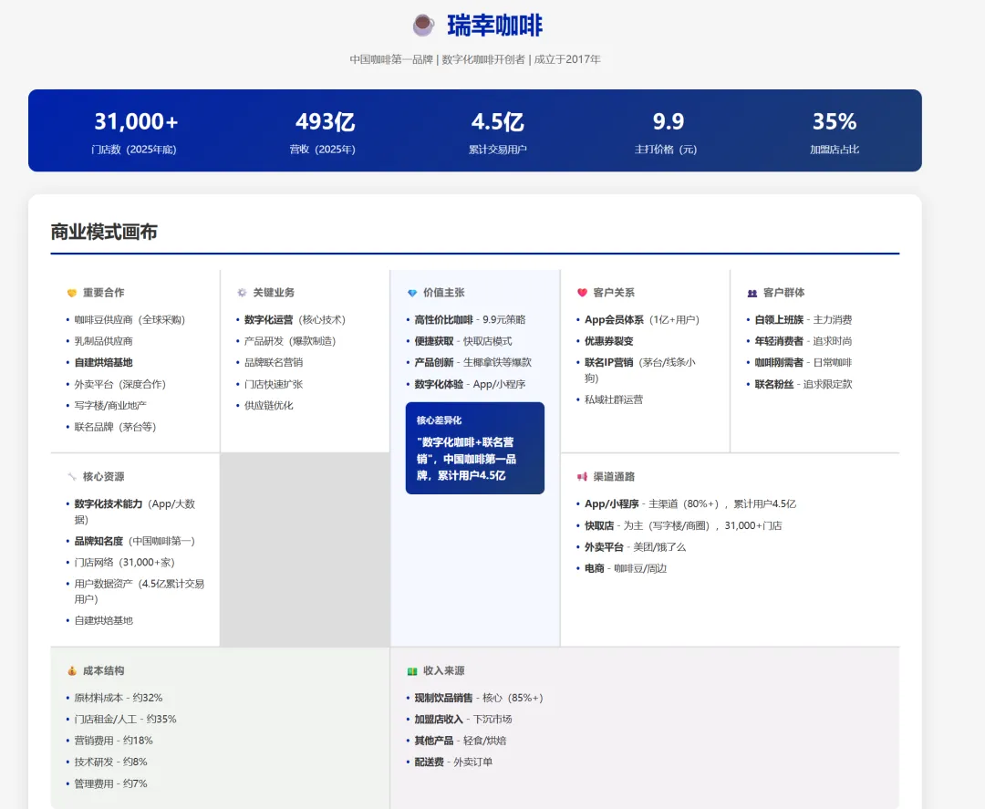Click 管理费用 - 约7% item
This screenshot has width=985, height=809.
[x=110, y=783]
